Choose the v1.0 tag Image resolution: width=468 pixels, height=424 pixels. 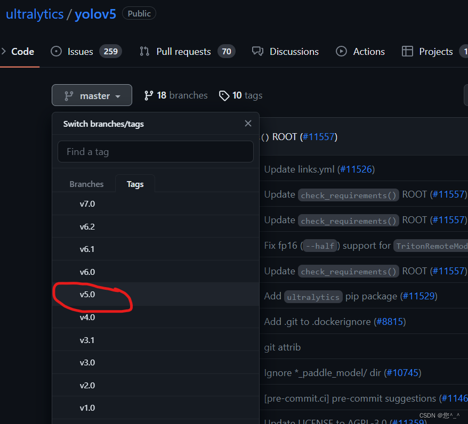(x=87, y=407)
